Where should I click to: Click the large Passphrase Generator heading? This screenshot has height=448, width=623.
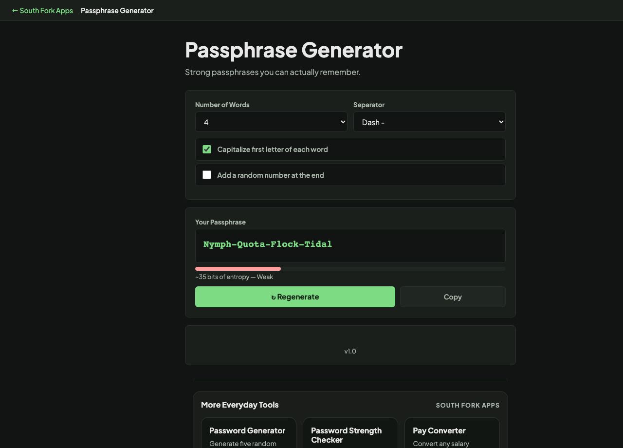coord(294,50)
